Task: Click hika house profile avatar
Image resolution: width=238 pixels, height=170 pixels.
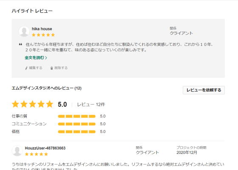Action: click(24, 31)
